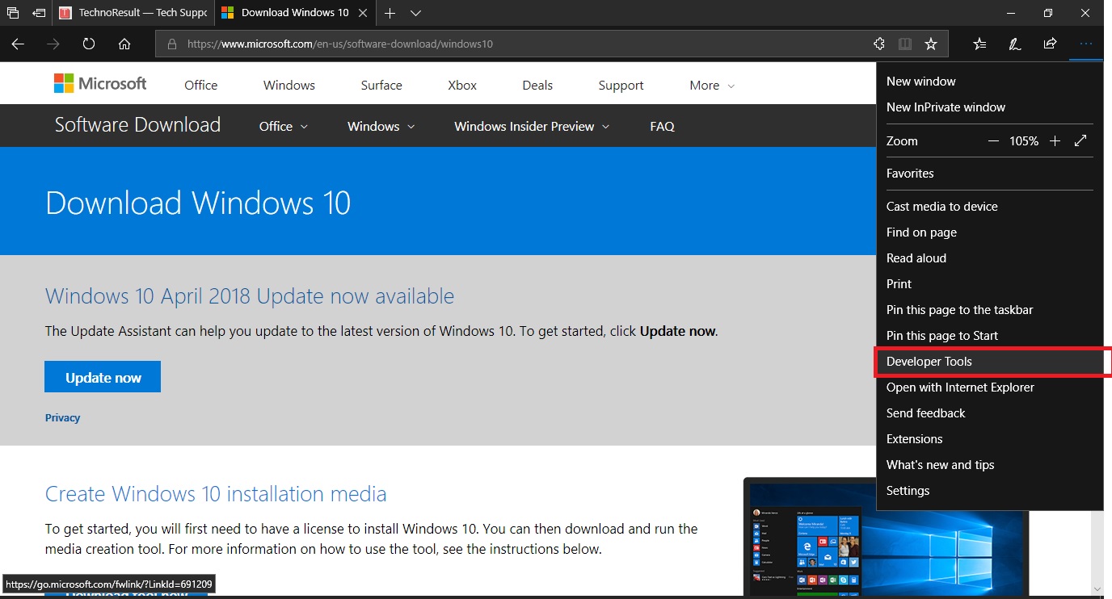
Task: Refresh the current page
Action: coord(88,44)
